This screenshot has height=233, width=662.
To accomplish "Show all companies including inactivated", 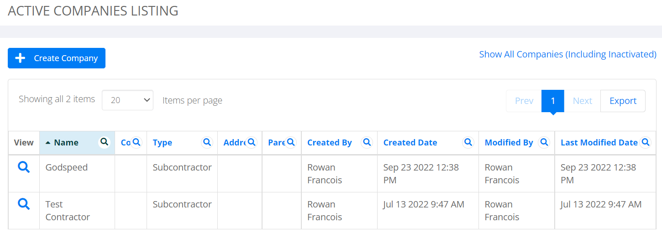I will 568,54.
